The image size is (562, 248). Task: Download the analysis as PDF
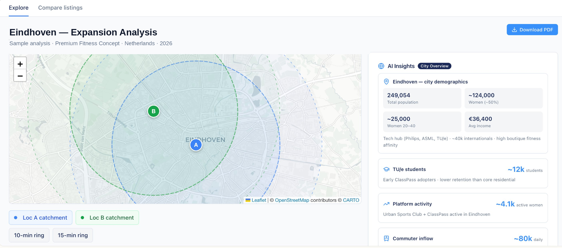coord(532,30)
